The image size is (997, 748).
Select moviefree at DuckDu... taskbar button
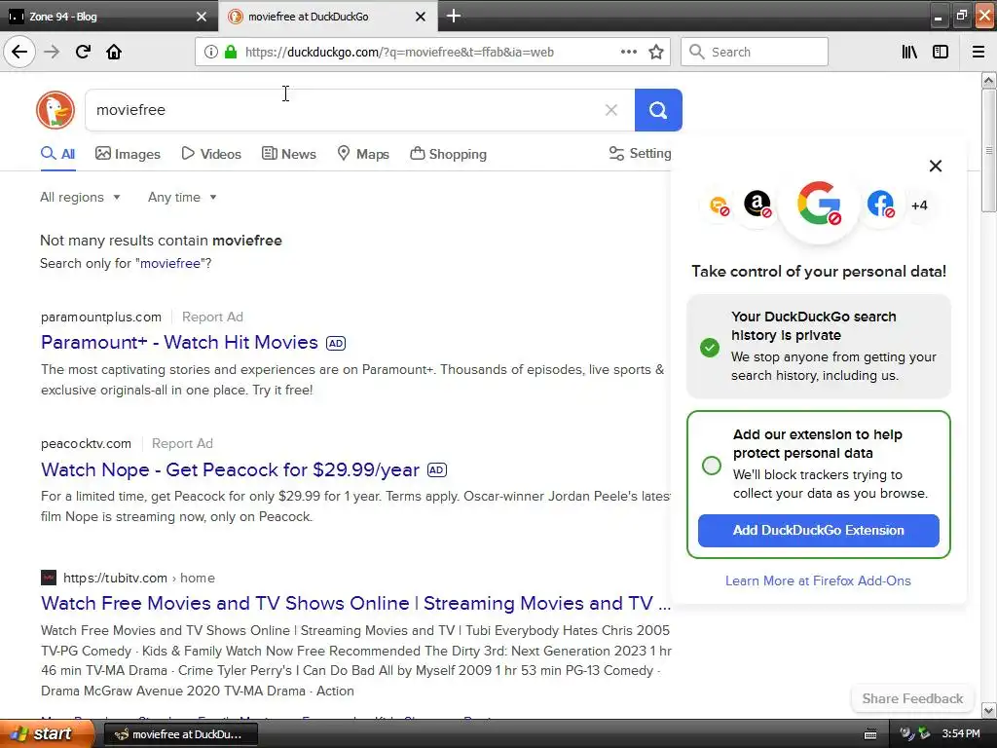(180, 734)
